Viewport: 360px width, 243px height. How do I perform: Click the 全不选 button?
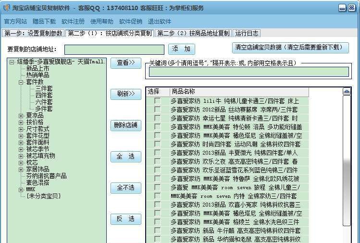pyautogui.click(x=126, y=188)
